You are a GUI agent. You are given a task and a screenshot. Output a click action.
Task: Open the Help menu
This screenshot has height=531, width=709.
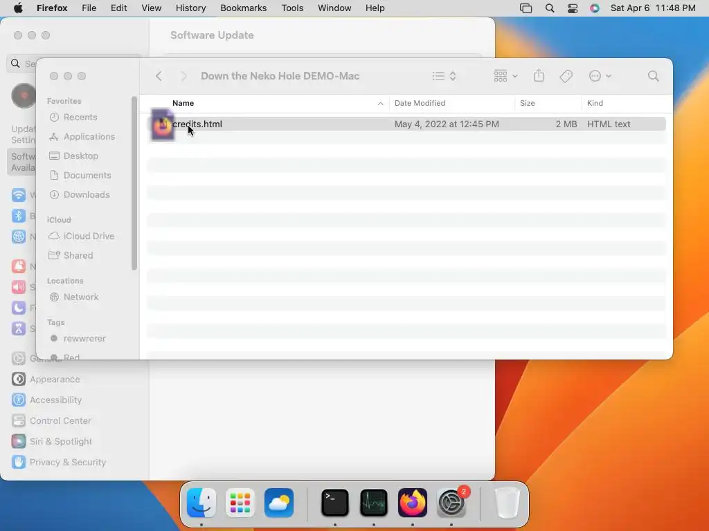coord(375,8)
